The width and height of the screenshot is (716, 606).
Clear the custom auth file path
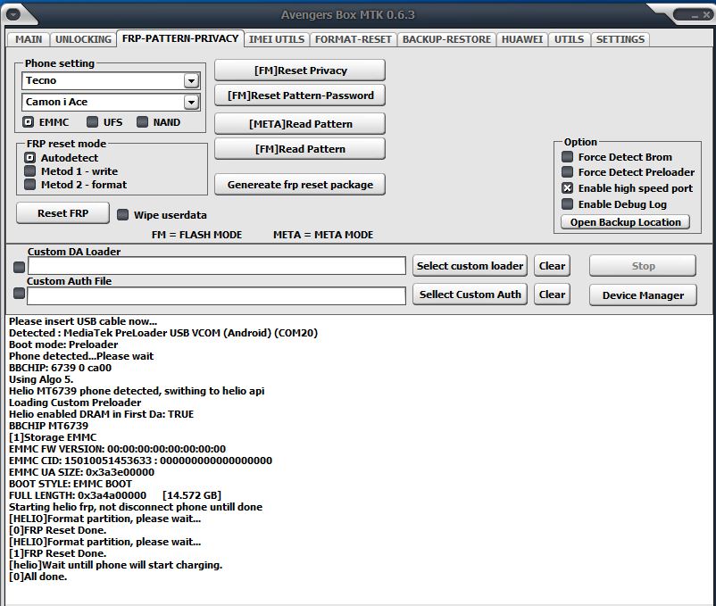(x=552, y=295)
